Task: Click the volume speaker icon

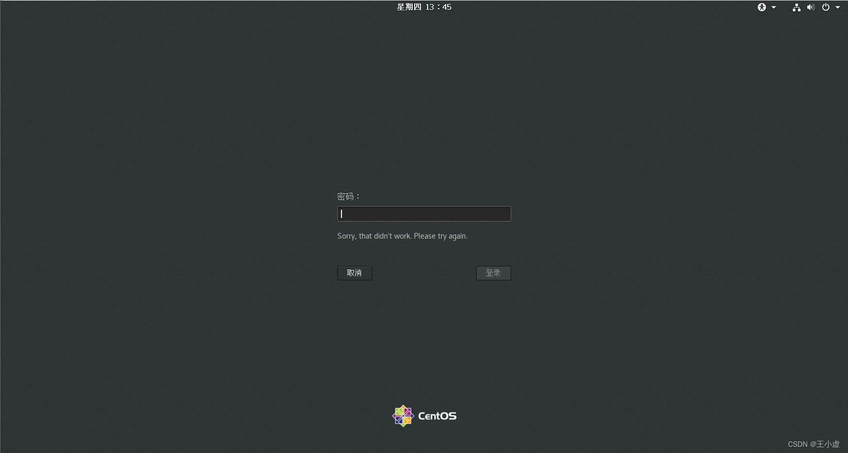Action: [x=811, y=7]
